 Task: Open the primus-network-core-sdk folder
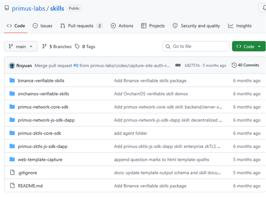pyautogui.click(x=43, y=107)
